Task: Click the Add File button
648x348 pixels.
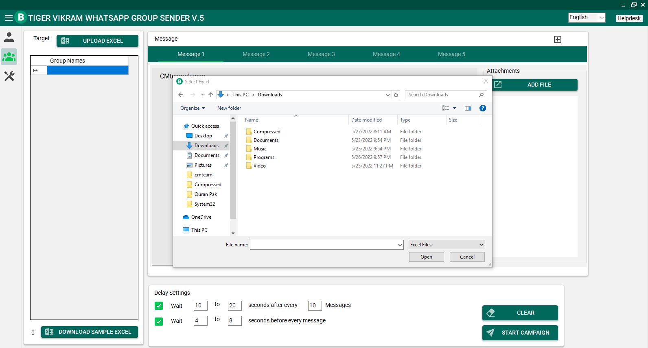Action: [535, 85]
